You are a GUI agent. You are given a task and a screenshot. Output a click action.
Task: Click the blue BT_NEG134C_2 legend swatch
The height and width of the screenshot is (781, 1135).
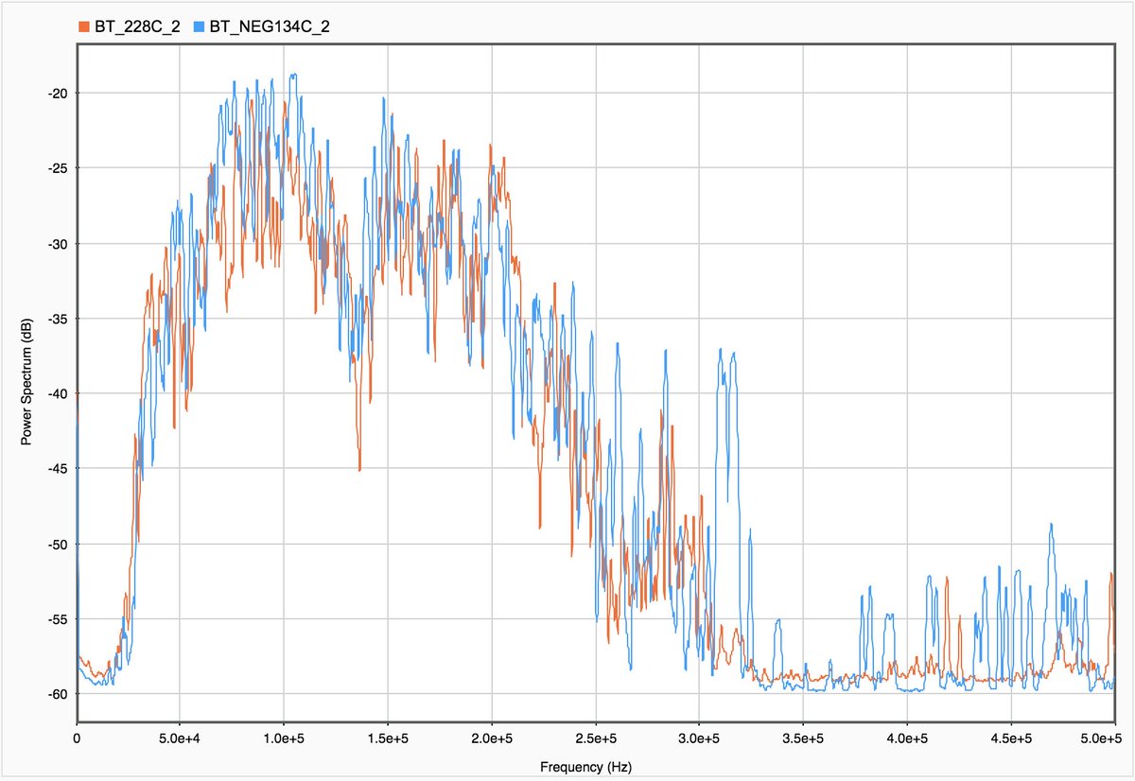point(199,26)
